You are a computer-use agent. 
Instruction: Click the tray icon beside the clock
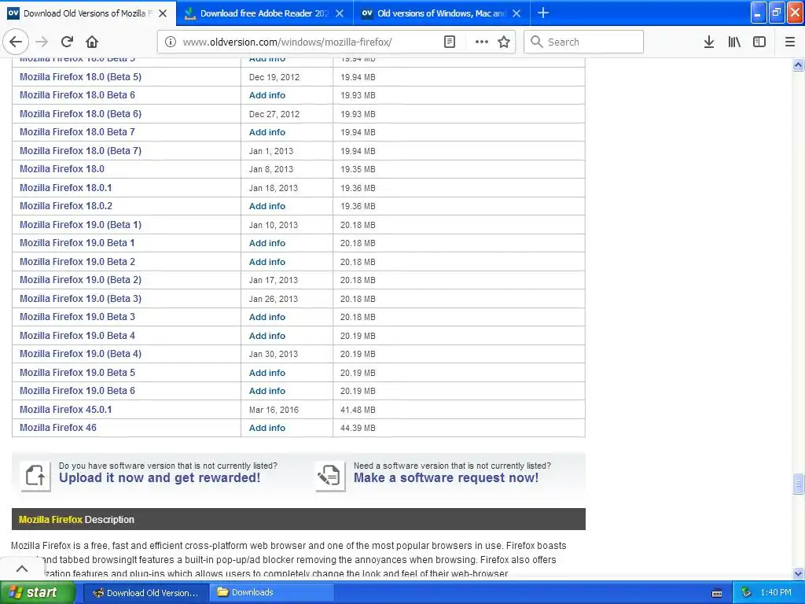[747, 593]
